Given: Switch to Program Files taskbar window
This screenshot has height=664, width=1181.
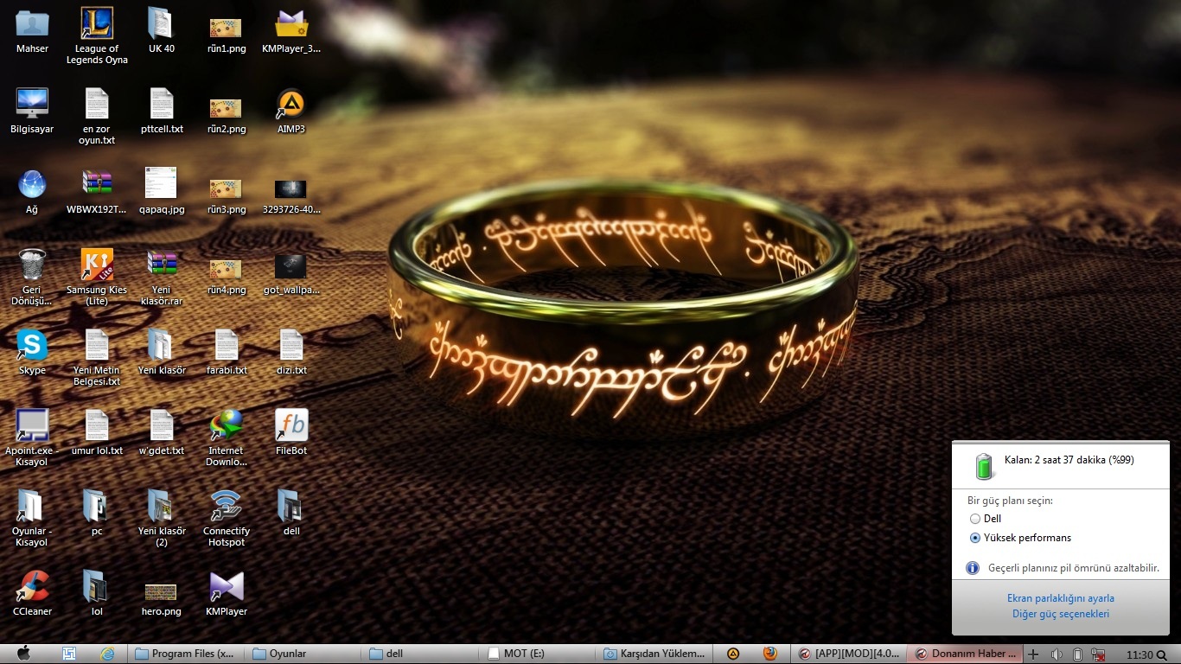Looking at the screenshot, I should click(x=185, y=654).
